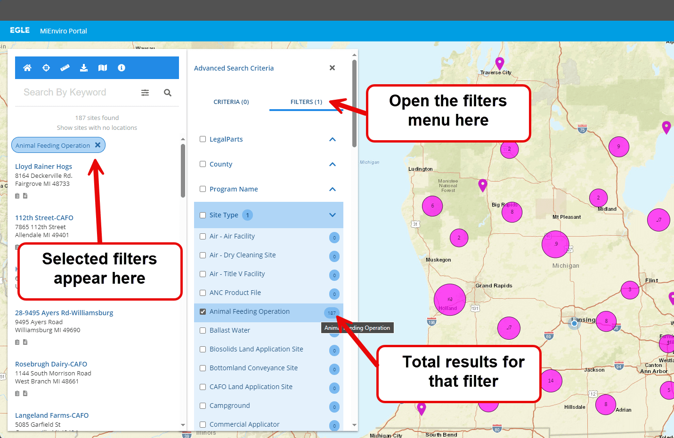Image resolution: width=674 pixels, height=438 pixels.
Task: Collapse the Site Type section chevron
Action: click(333, 215)
